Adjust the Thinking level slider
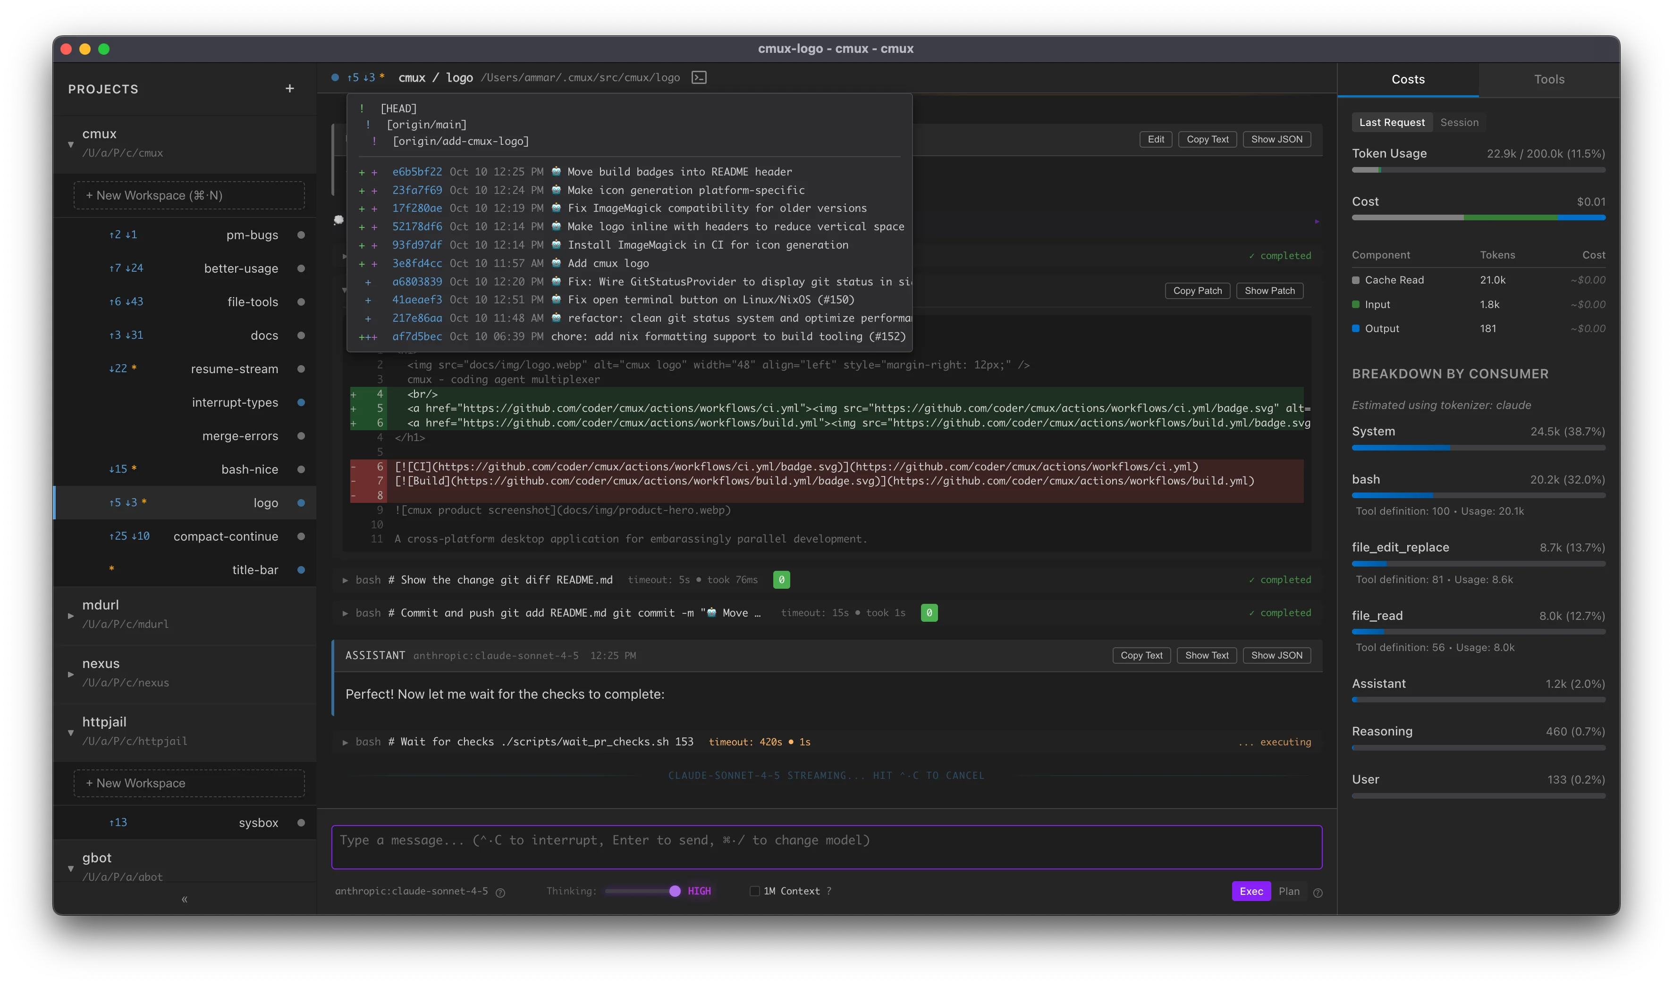Screen dimensions: 1673x985 (x=675, y=892)
